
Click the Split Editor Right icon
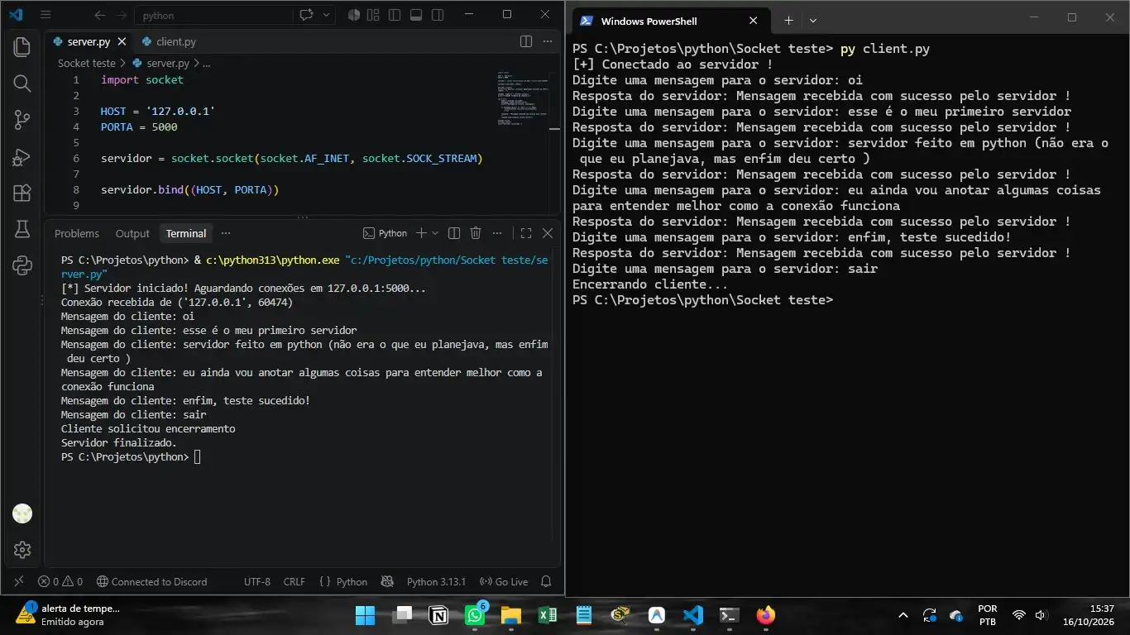point(526,41)
